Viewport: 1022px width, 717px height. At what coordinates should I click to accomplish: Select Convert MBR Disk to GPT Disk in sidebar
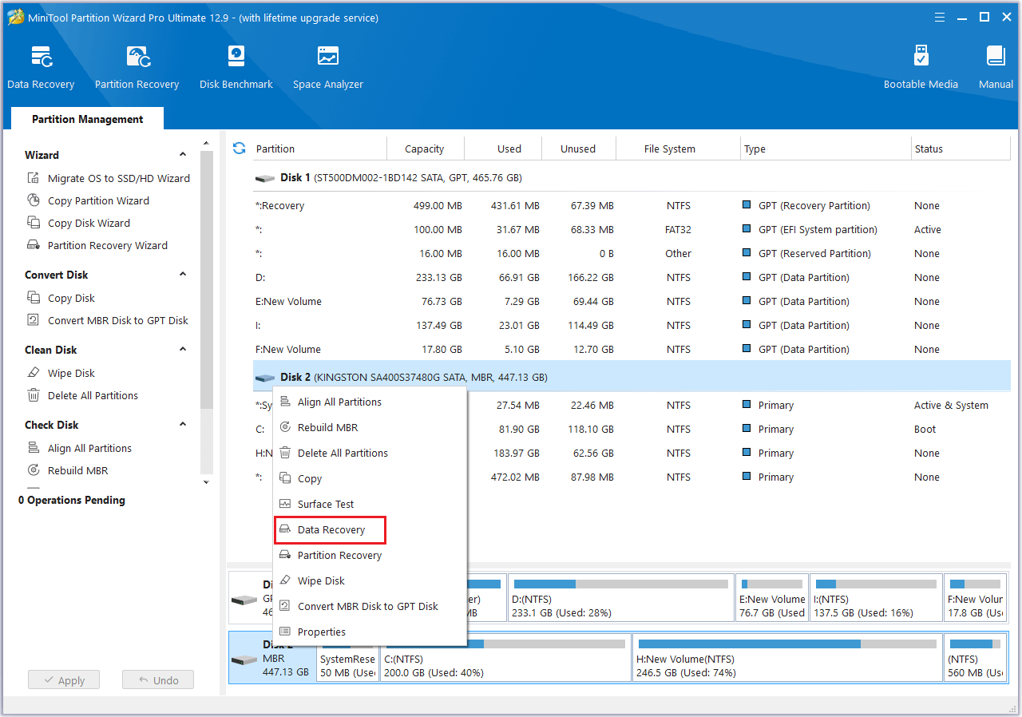108,320
